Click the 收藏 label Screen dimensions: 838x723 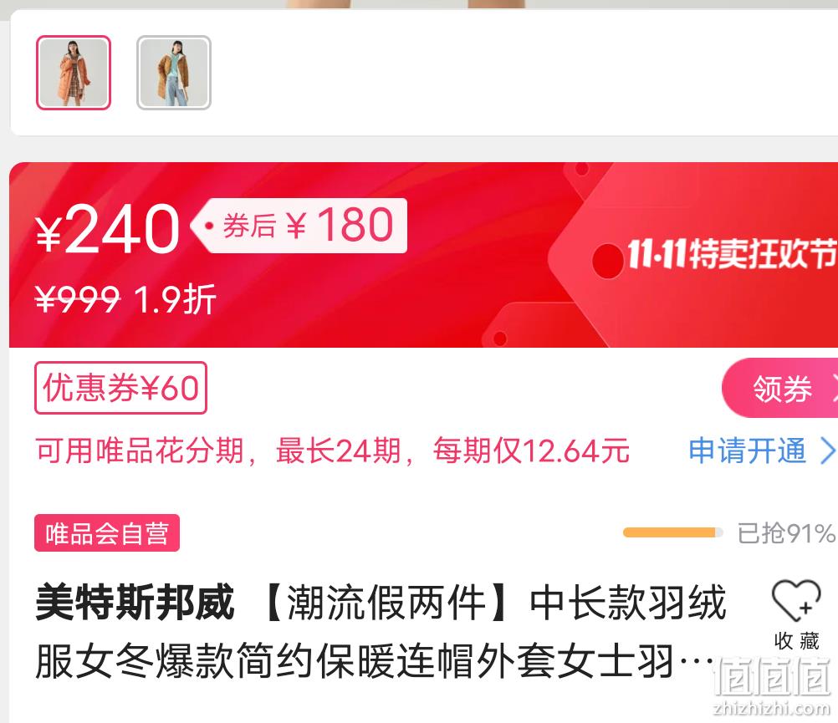[796, 641]
